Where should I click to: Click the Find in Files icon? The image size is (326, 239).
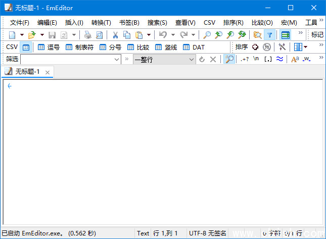click(257, 35)
